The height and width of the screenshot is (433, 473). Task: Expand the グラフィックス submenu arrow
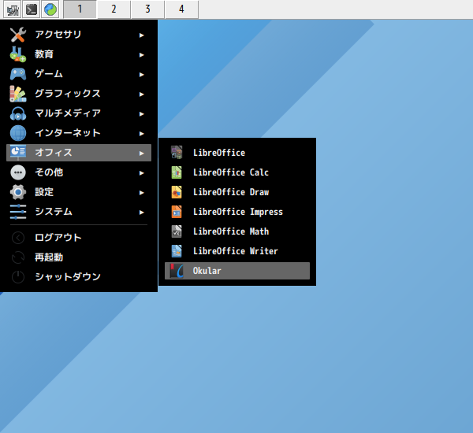click(141, 94)
